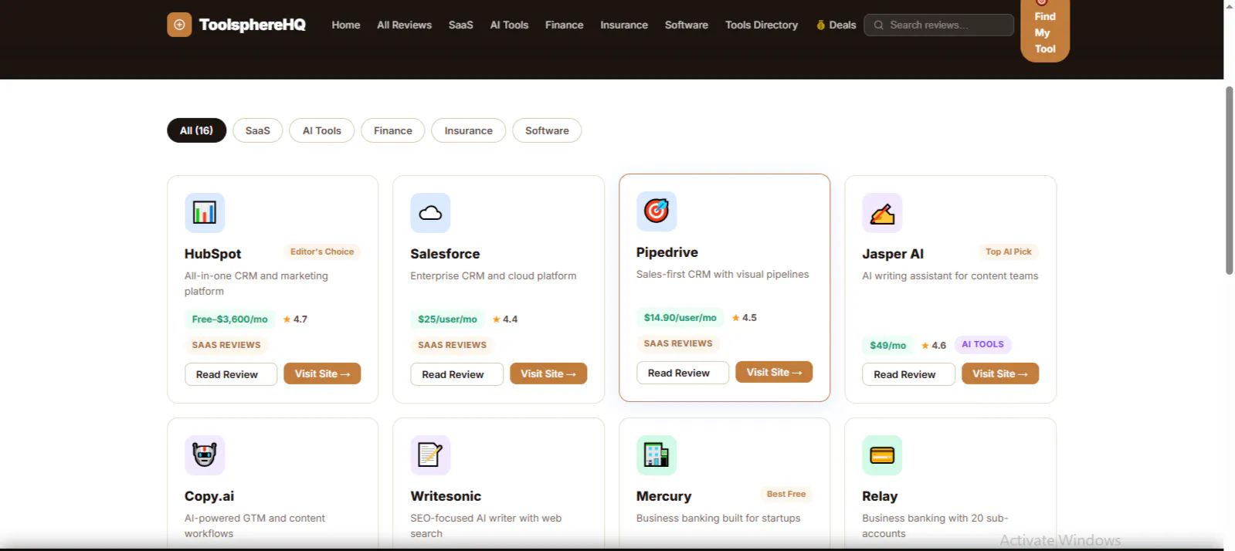Select the Software filter pill
The height and width of the screenshot is (551, 1235).
click(547, 130)
